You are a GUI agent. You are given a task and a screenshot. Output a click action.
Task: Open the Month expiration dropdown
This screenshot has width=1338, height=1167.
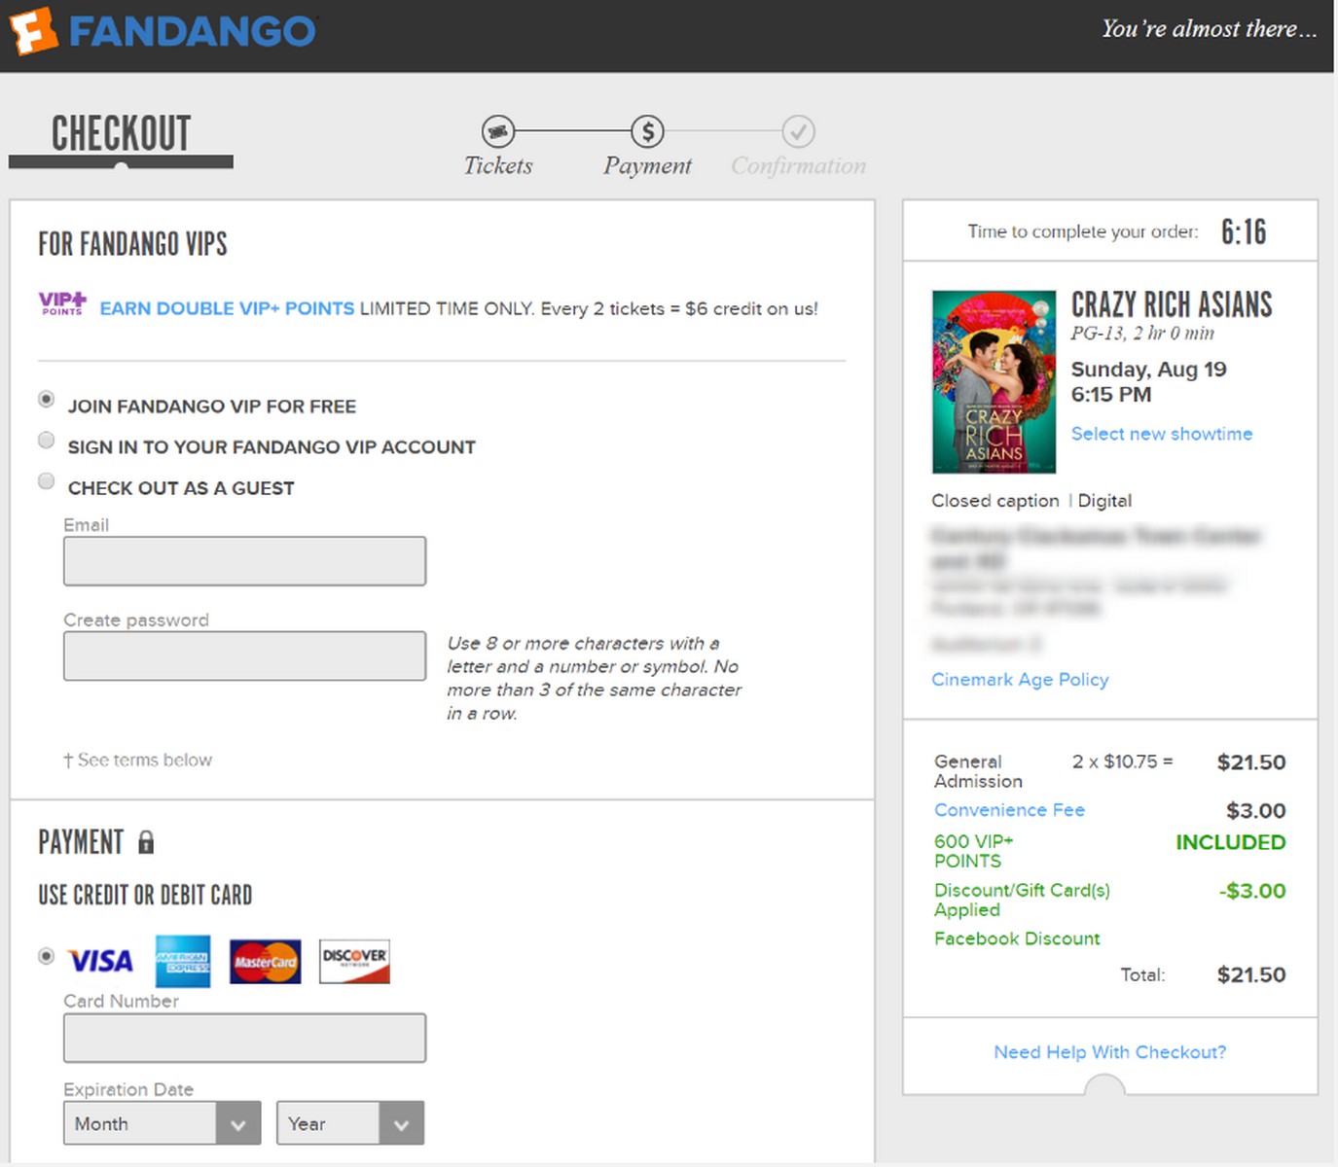coord(161,1123)
